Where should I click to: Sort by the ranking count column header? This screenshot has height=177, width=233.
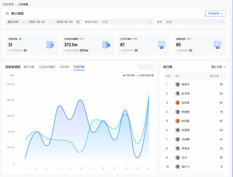point(216,76)
